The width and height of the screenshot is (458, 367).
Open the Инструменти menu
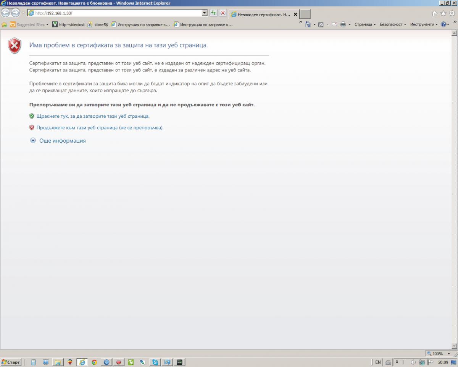coord(423,24)
